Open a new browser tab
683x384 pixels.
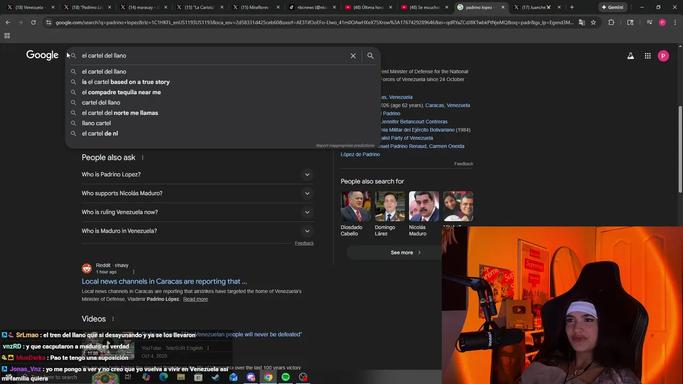point(571,7)
